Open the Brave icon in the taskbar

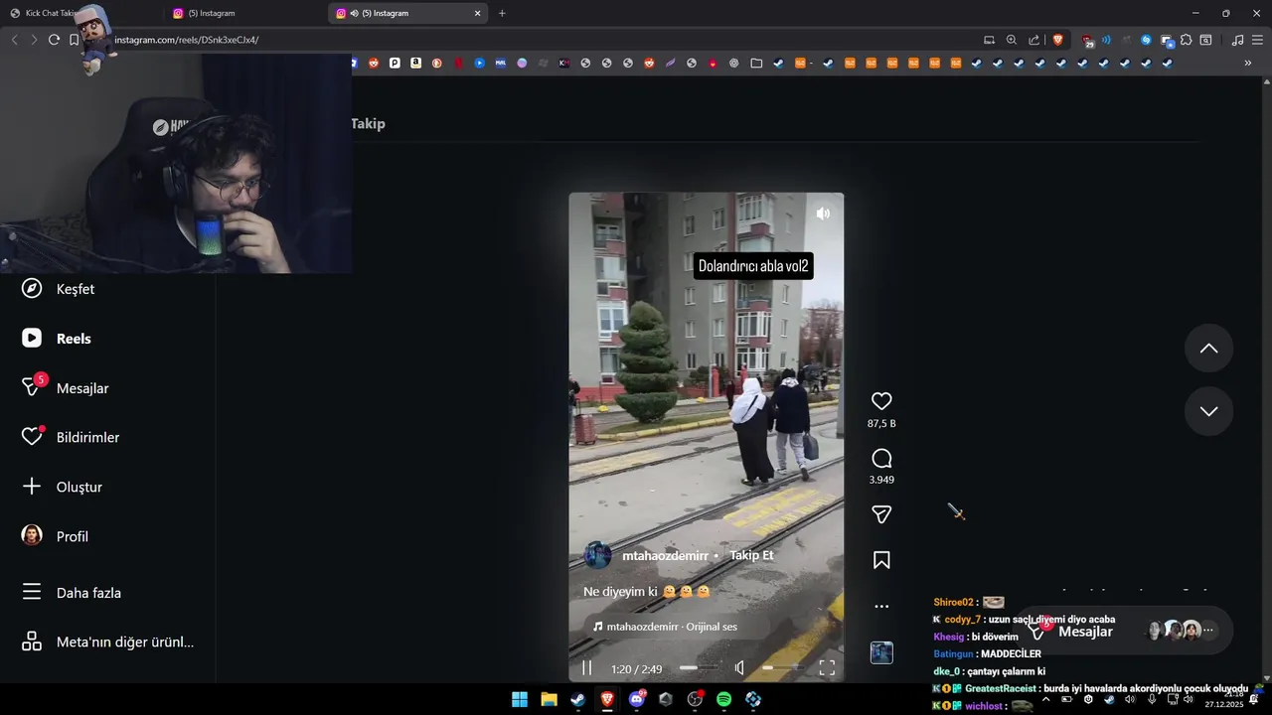coord(607,699)
